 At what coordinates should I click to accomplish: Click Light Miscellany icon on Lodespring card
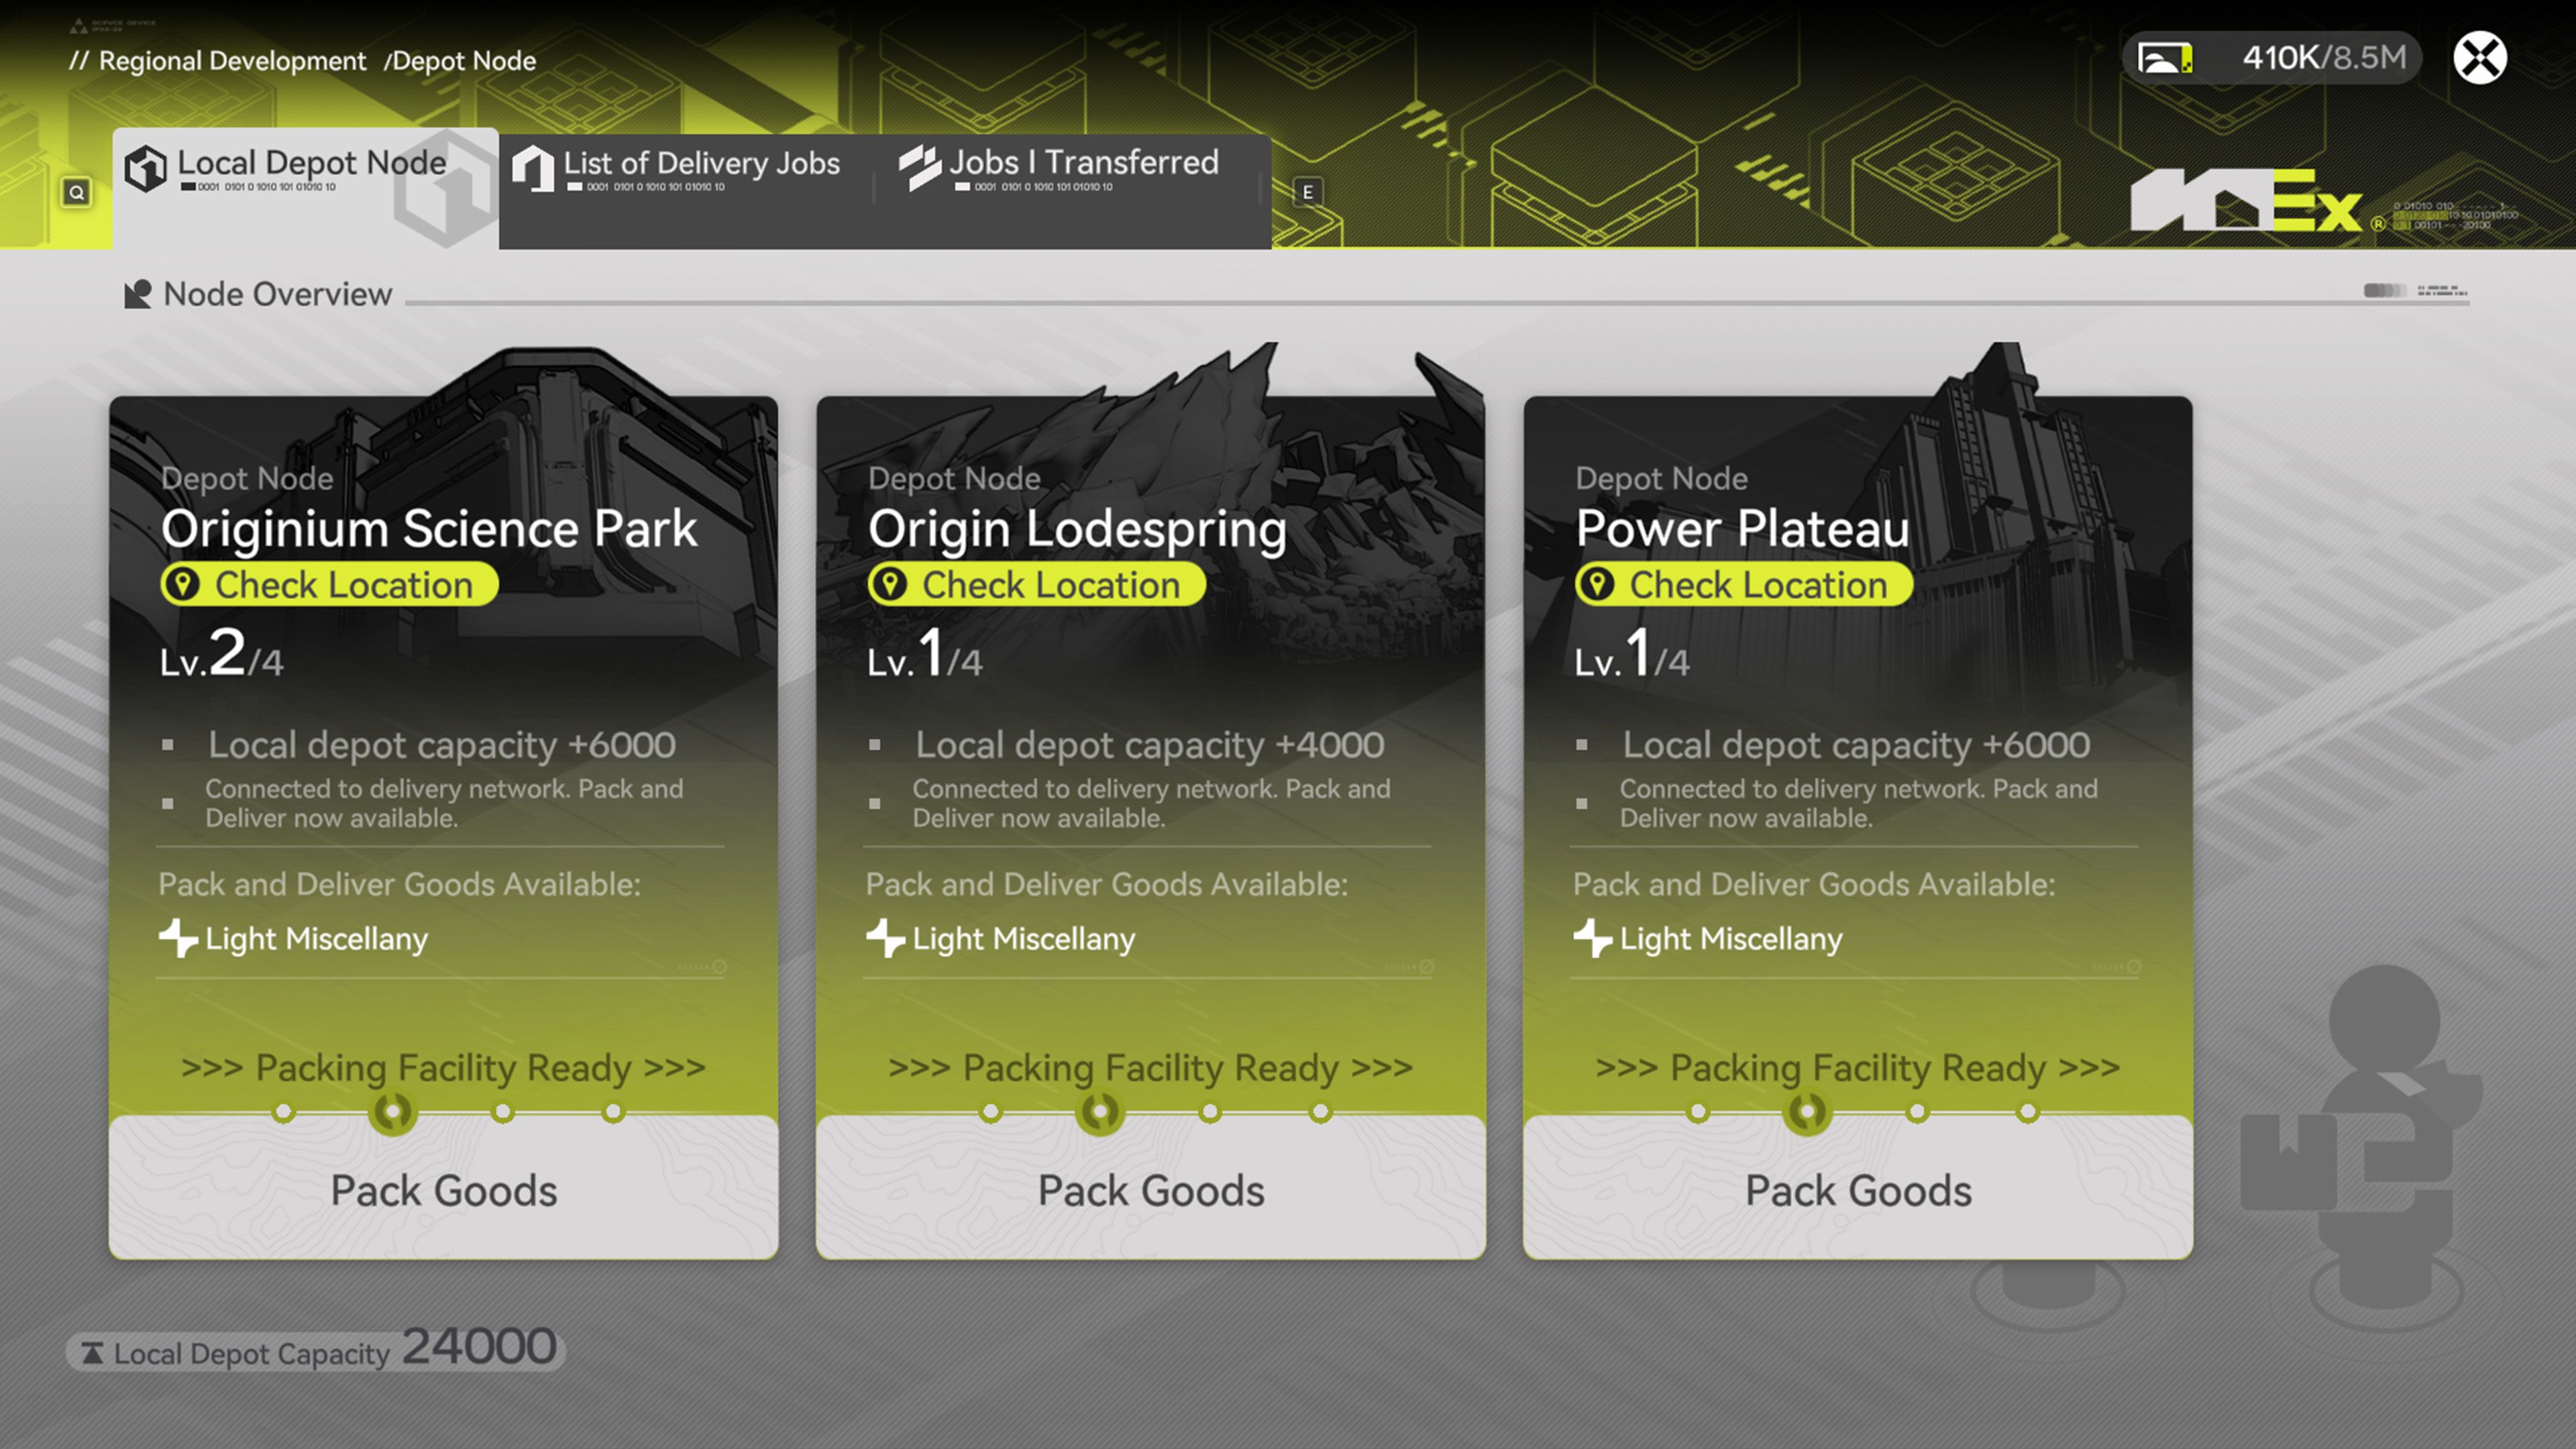tap(885, 938)
